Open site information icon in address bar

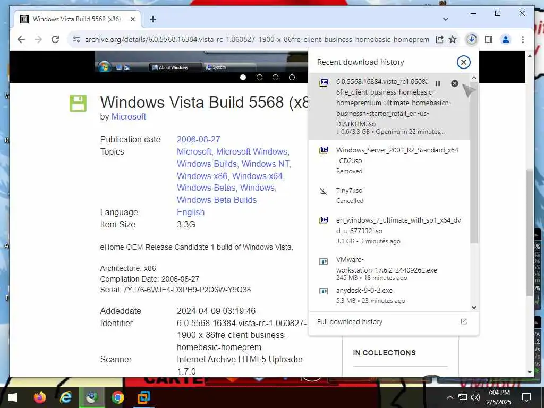(76, 39)
